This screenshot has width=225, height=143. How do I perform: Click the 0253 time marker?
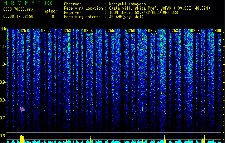pos(67,31)
